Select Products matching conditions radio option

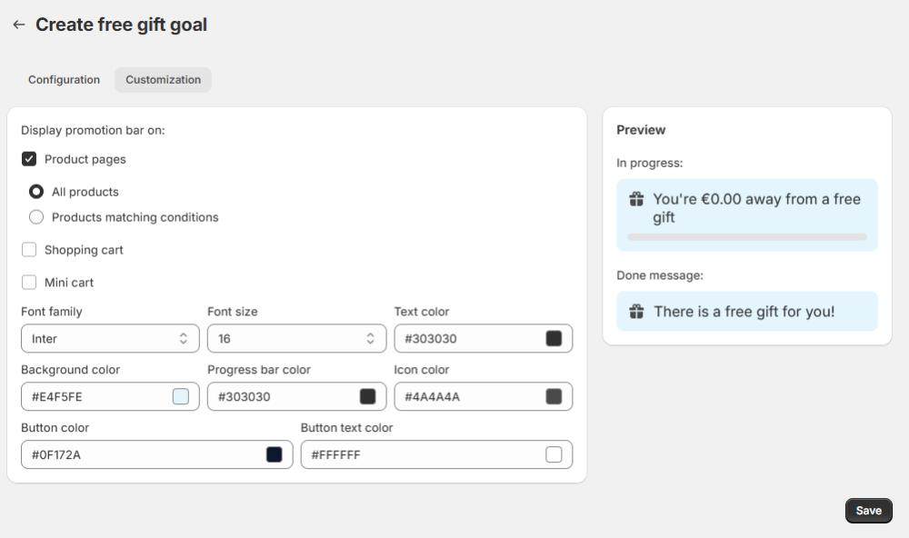point(36,217)
